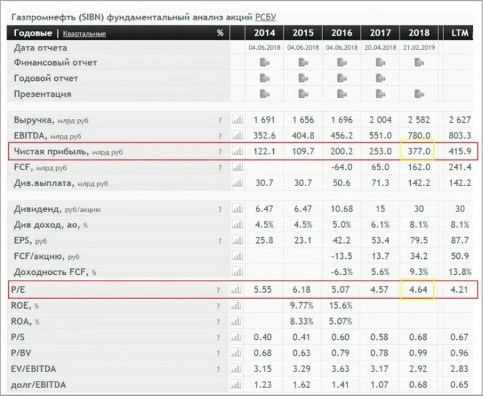Toggle the % column header

(220, 32)
